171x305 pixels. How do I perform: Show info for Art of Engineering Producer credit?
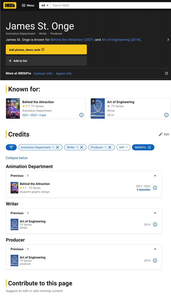(155, 261)
